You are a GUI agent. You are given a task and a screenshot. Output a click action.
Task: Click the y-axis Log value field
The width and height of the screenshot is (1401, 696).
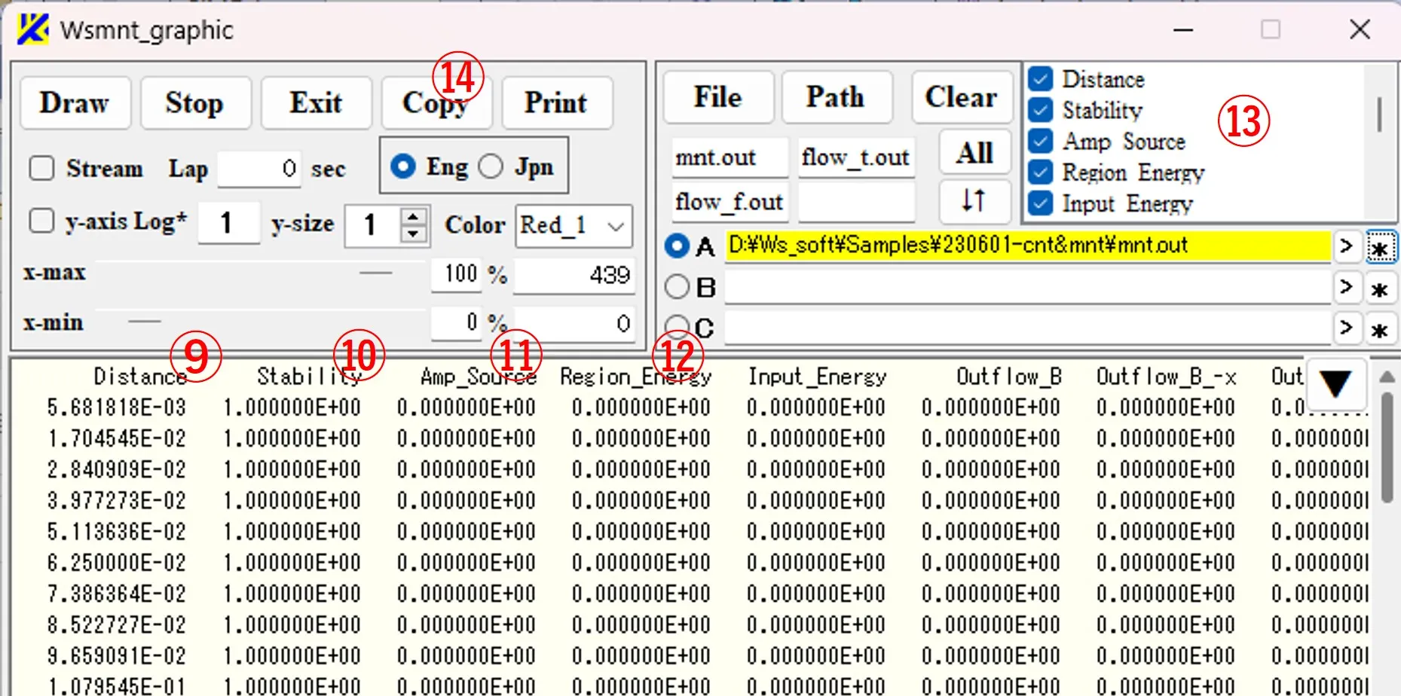click(228, 223)
